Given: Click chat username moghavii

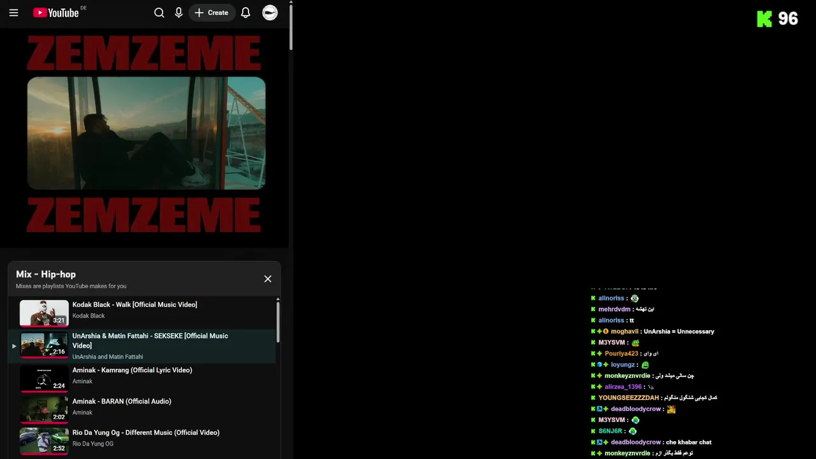Looking at the screenshot, I should pyautogui.click(x=624, y=331).
